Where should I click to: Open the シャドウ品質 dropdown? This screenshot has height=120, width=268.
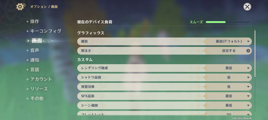(164, 78)
